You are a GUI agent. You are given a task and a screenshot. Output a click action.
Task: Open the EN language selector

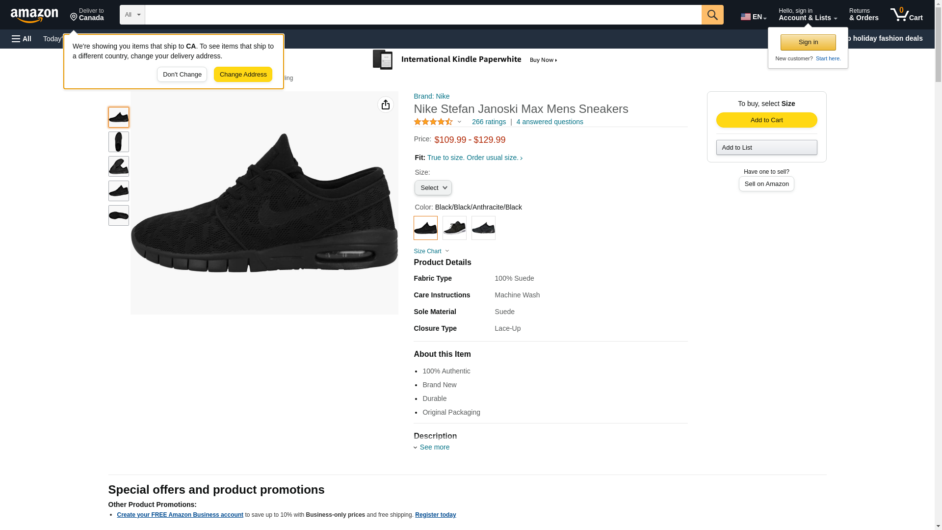pos(753,17)
